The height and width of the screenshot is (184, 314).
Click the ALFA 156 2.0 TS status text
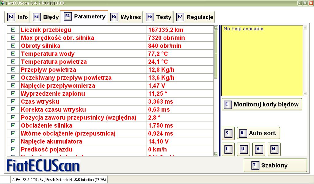point(59,180)
